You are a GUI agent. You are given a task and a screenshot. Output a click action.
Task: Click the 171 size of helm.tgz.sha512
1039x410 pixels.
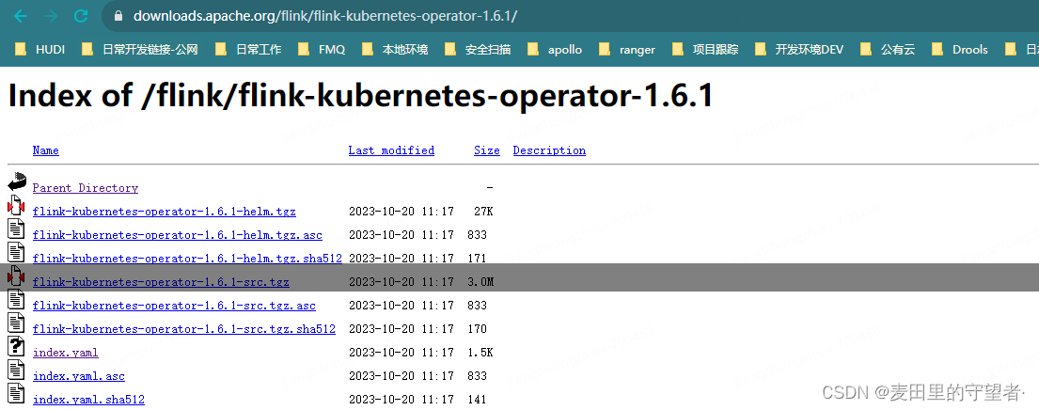(x=477, y=259)
